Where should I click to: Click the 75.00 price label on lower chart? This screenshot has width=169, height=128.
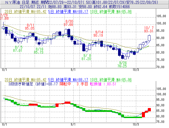pos(161,122)
